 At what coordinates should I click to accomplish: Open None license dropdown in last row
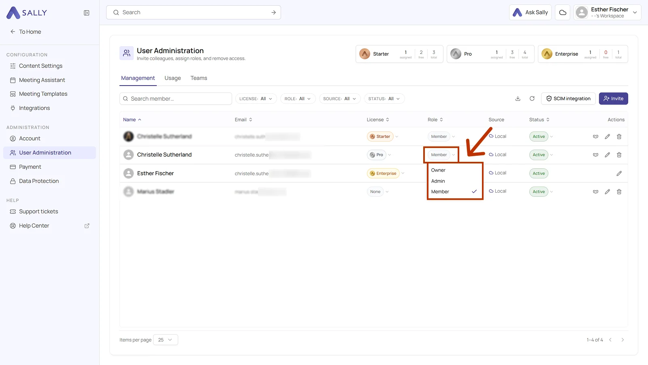[378, 192]
